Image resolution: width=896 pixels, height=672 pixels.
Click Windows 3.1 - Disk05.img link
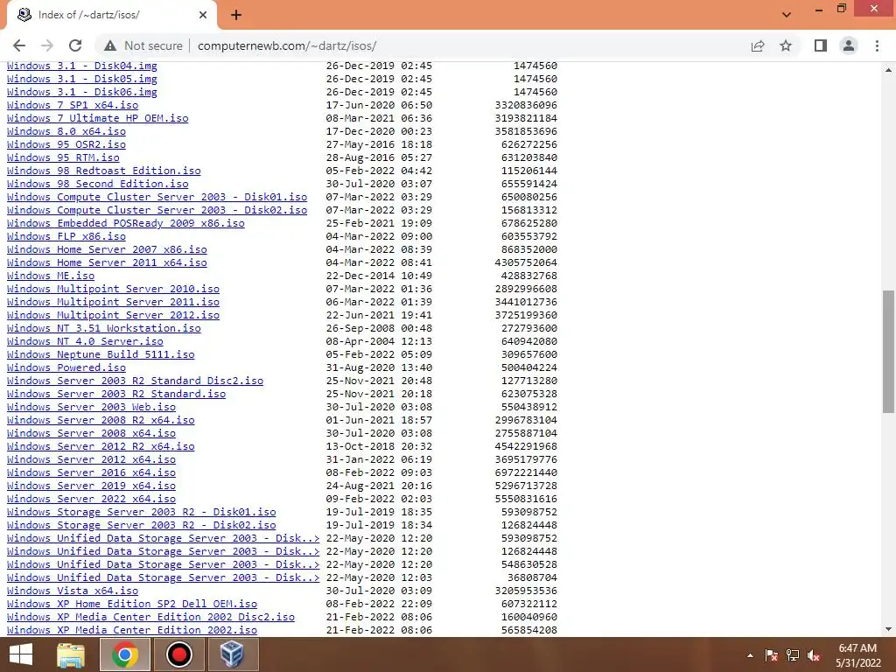[82, 79]
